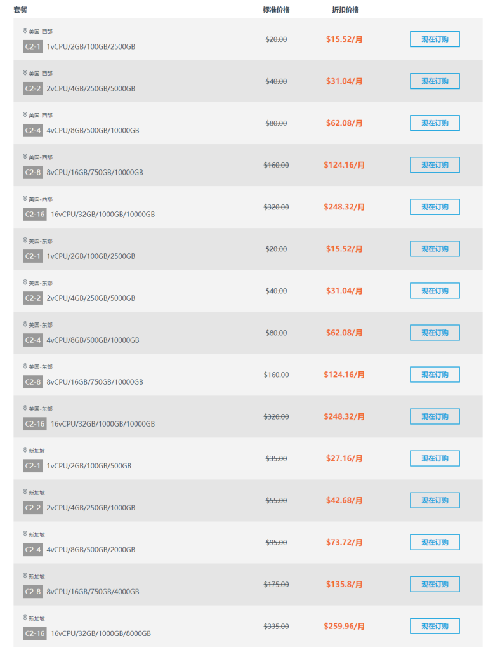Click the C2-2 badge in 新加坡 row
The width and height of the screenshot is (493, 650).
click(x=33, y=508)
